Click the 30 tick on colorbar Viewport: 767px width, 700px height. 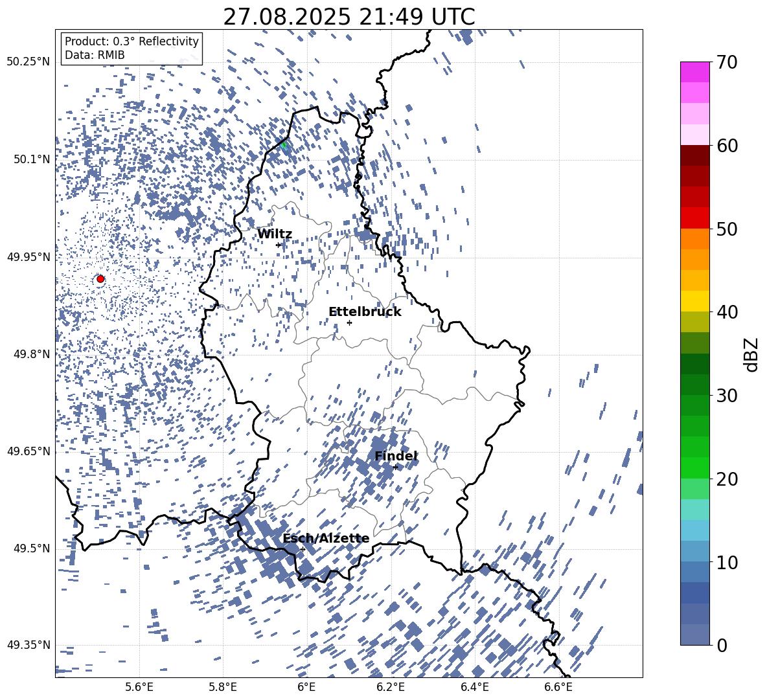pyautogui.click(x=726, y=396)
